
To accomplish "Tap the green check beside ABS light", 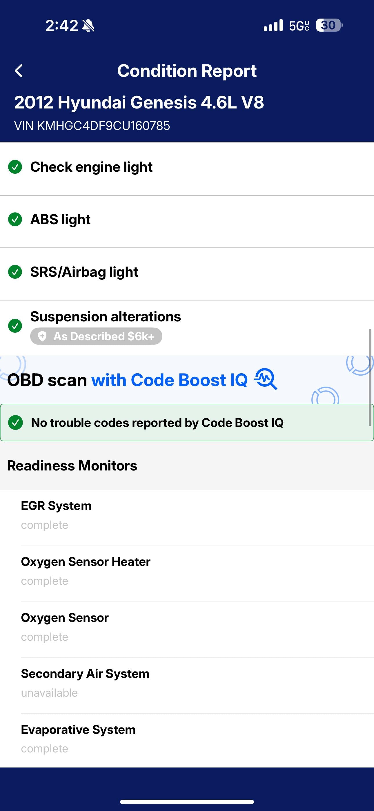I will (x=15, y=220).
